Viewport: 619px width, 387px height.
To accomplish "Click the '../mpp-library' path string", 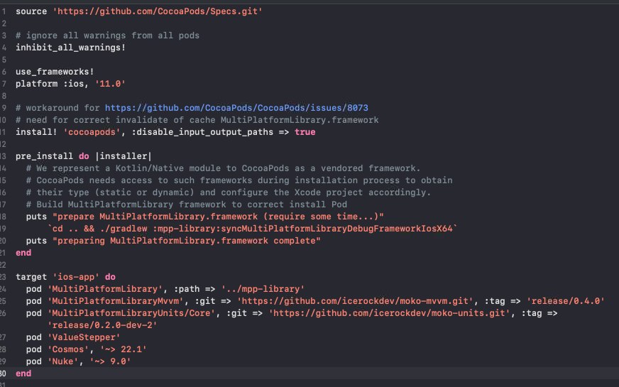I will click(263, 289).
